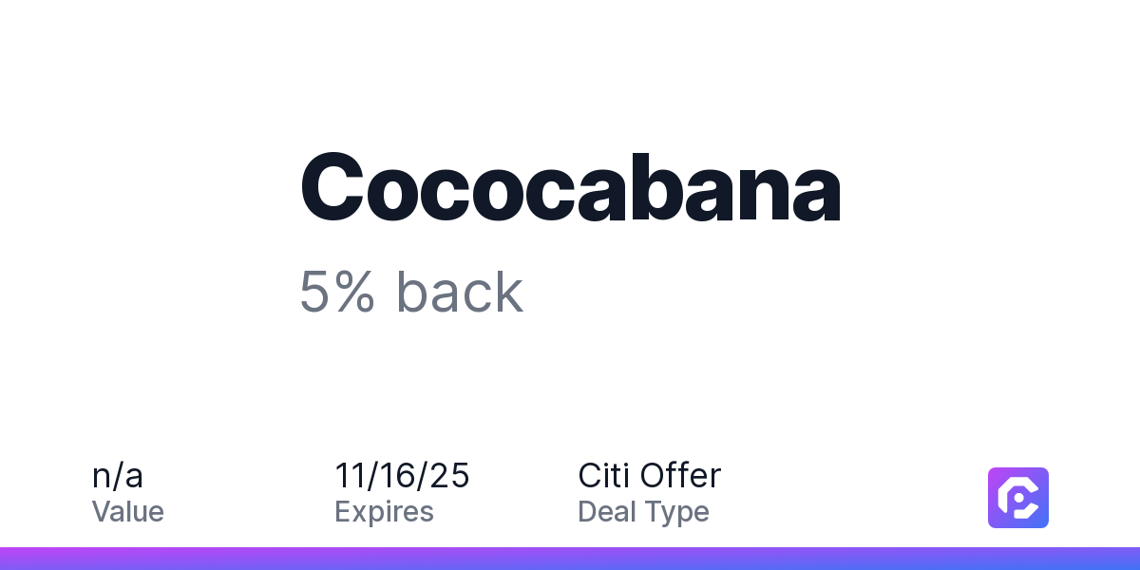Click the Expires label
This screenshot has width=1140, height=570.
click(x=384, y=512)
